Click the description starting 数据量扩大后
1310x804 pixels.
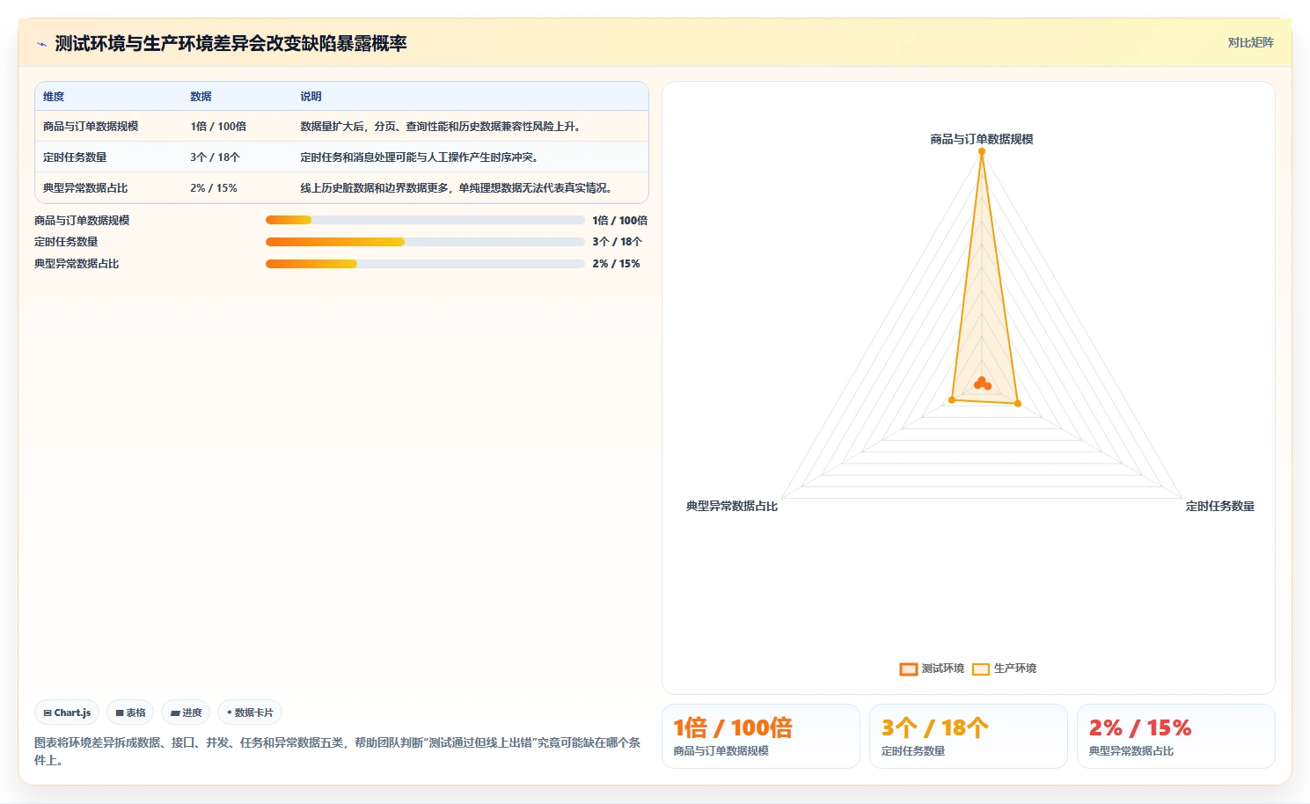coord(440,127)
